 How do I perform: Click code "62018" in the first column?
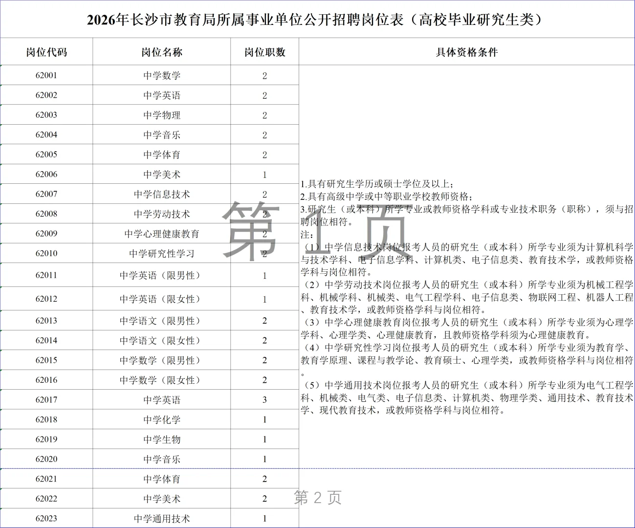(x=46, y=419)
